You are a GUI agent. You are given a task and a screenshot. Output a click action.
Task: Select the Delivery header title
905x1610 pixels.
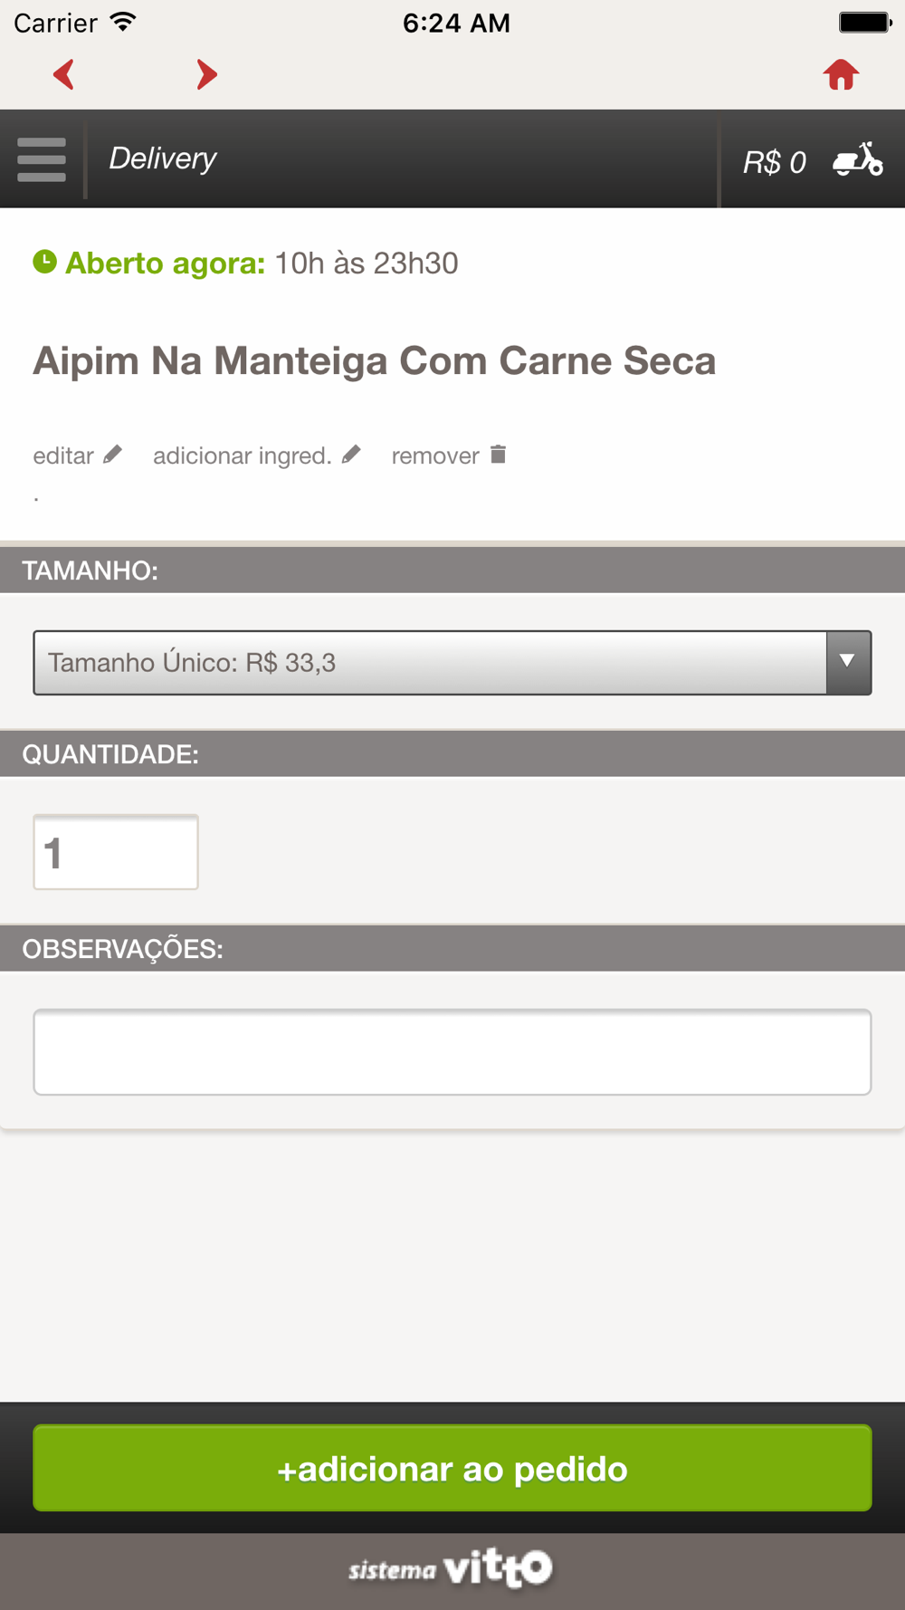163,158
